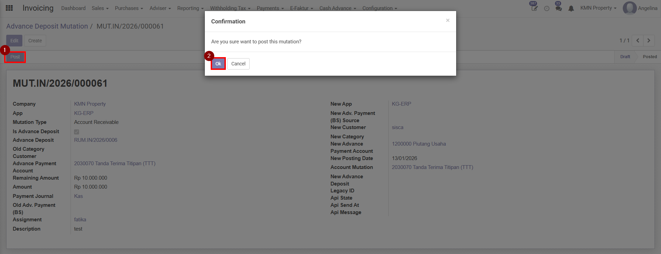
Task: Confirm posting with the Ok button
Action: tap(218, 64)
